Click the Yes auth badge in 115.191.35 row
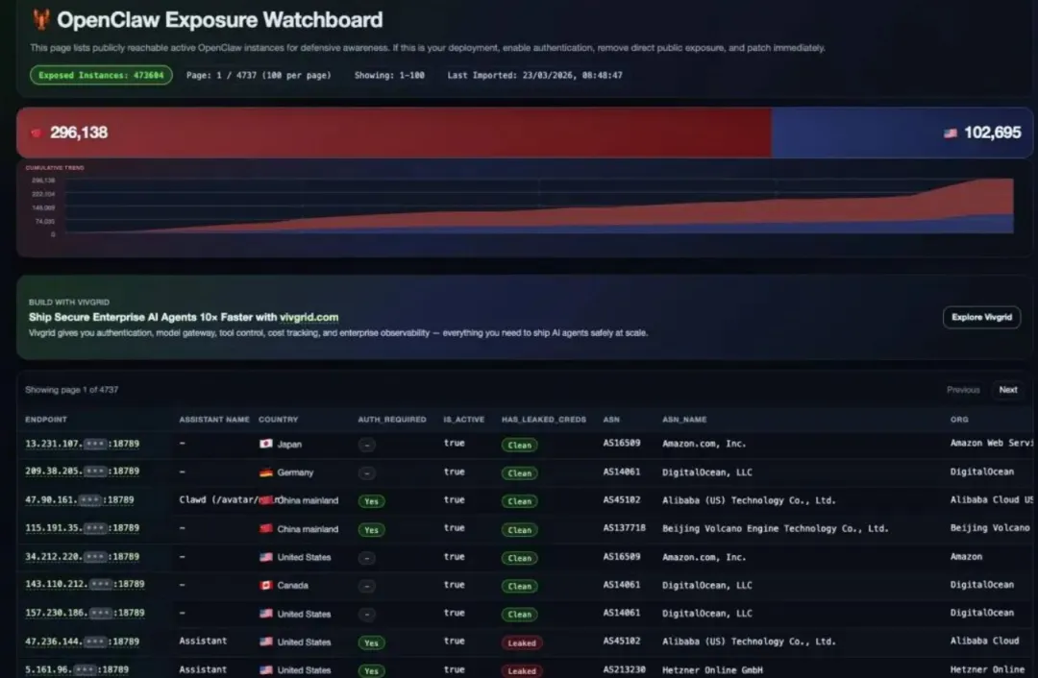Screen dimensions: 1038x678 pyautogui.click(x=371, y=530)
